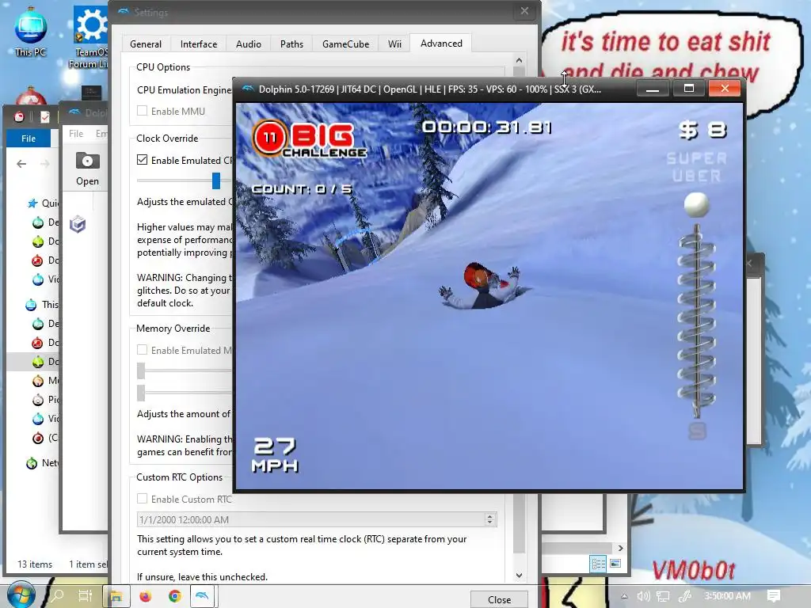Open Wii settings tab
This screenshot has width=811, height=608.
(x=394, y=44)
